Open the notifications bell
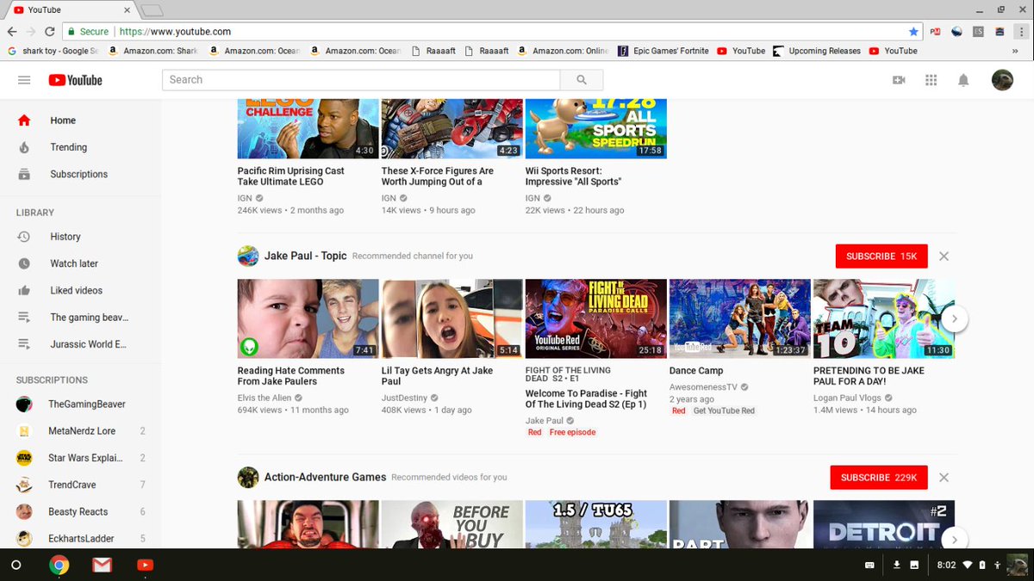Screen dimensions: 1034x581 point(963,80)
